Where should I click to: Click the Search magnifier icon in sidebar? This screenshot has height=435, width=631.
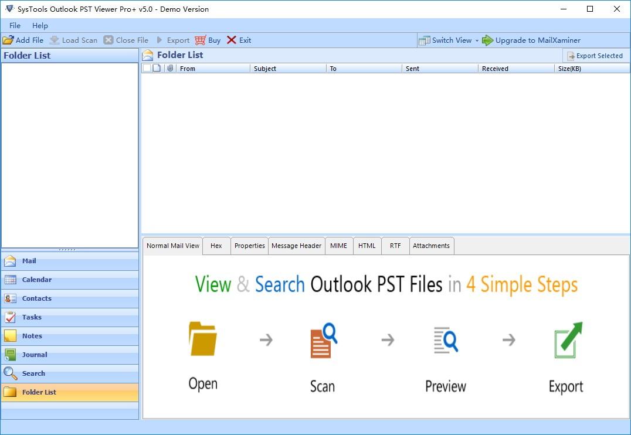(10, 373)
